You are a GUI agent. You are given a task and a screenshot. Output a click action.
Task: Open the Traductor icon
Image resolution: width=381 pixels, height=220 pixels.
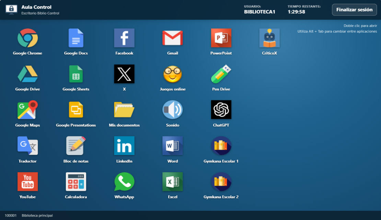click(x=27, y=145)
